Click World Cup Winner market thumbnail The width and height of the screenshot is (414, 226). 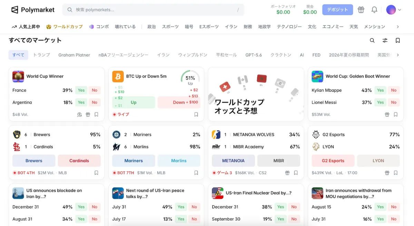[18, 76]
